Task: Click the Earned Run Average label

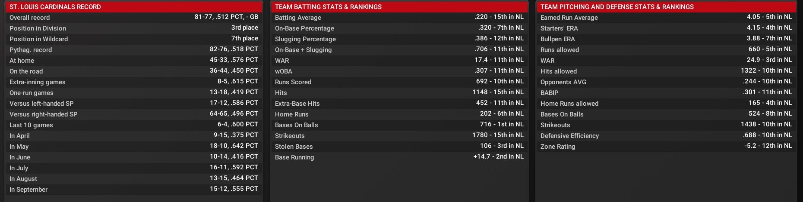Action: pyautogui.click(x=569, y=18)
